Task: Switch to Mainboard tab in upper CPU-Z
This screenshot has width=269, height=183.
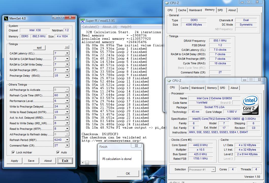Action: pos(196,10)
